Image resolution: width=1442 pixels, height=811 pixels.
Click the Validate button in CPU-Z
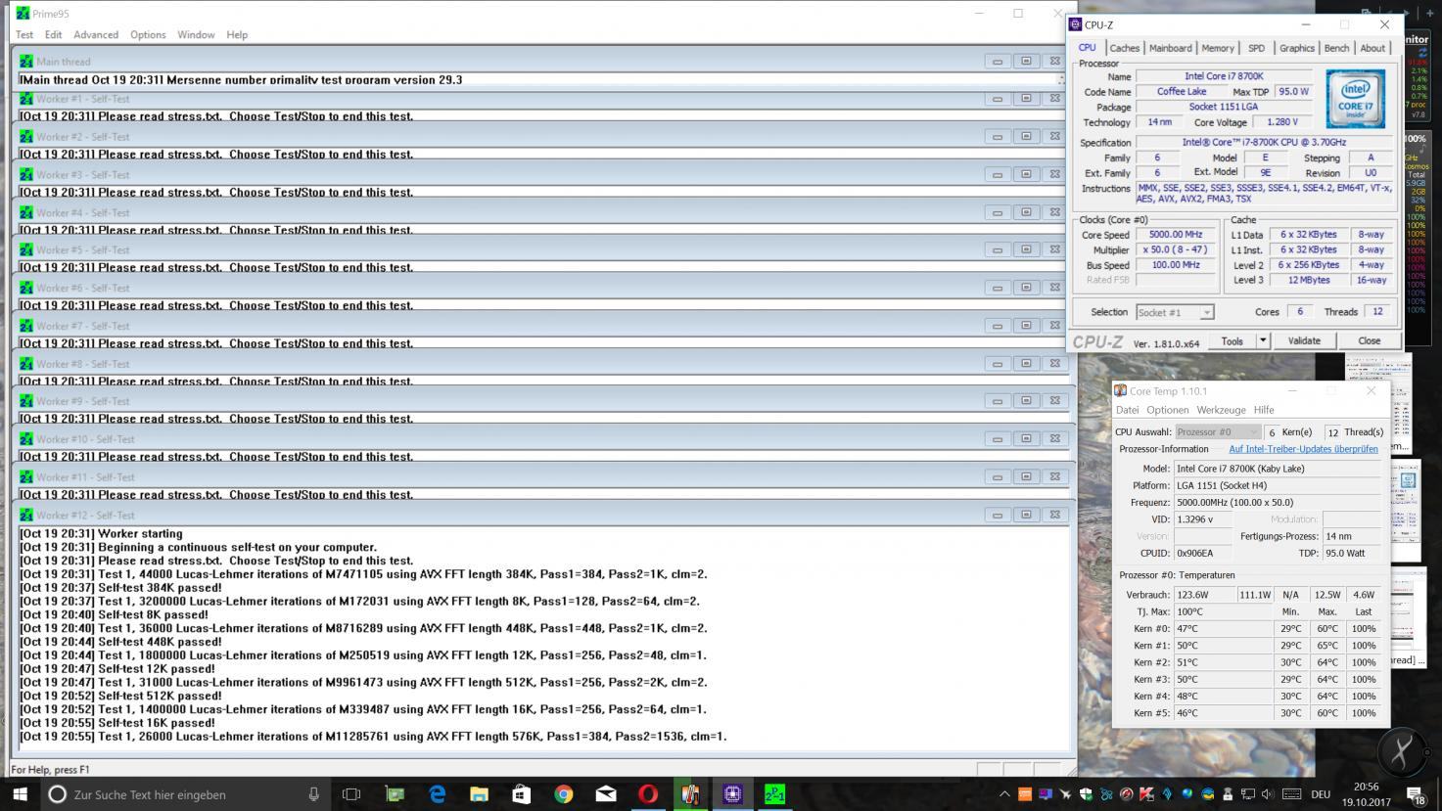pyautogui.click(x=1304, y=340)
